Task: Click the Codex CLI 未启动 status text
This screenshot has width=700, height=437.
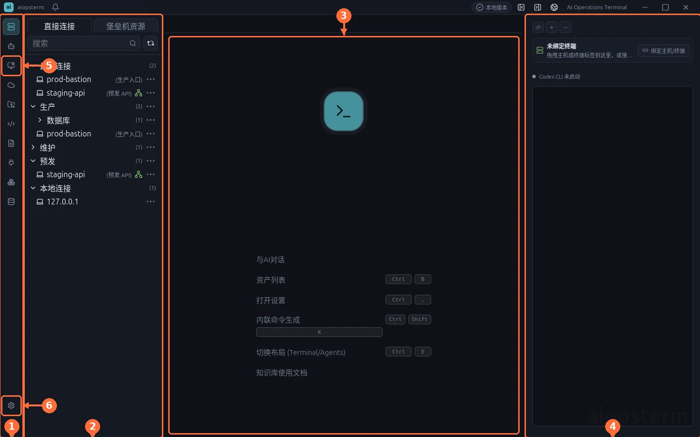Action: tap(560, 77)
